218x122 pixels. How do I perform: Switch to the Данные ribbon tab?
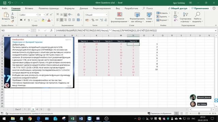[84, 8]
